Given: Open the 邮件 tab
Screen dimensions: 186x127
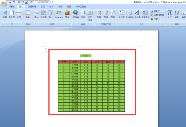Looking at the screenshot, I should pyautogui.click(x=51, y=7).
